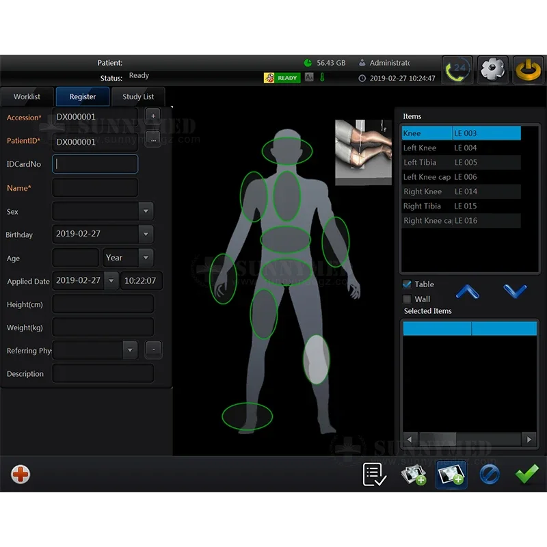
Task: Open the Applied Date dropdown
Action: click(111, 280)
